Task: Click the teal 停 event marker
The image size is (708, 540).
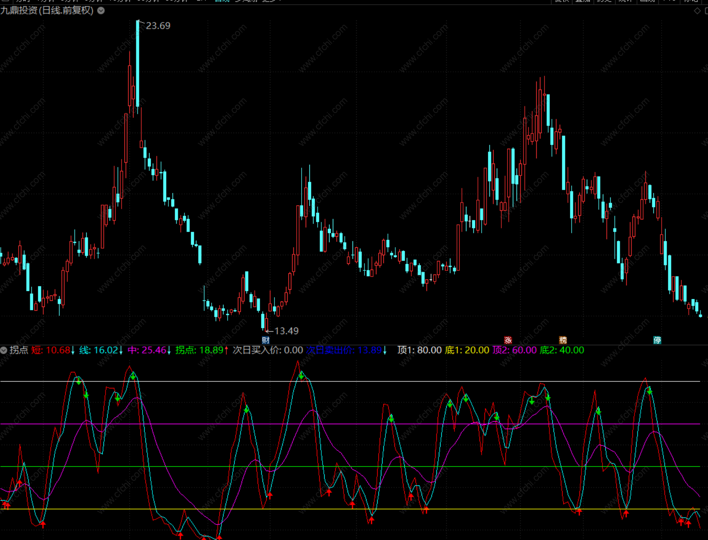Action: click(x=657, y=340)
